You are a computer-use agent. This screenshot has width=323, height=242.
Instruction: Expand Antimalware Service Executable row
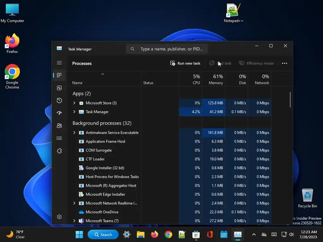[x=74, y=133]
